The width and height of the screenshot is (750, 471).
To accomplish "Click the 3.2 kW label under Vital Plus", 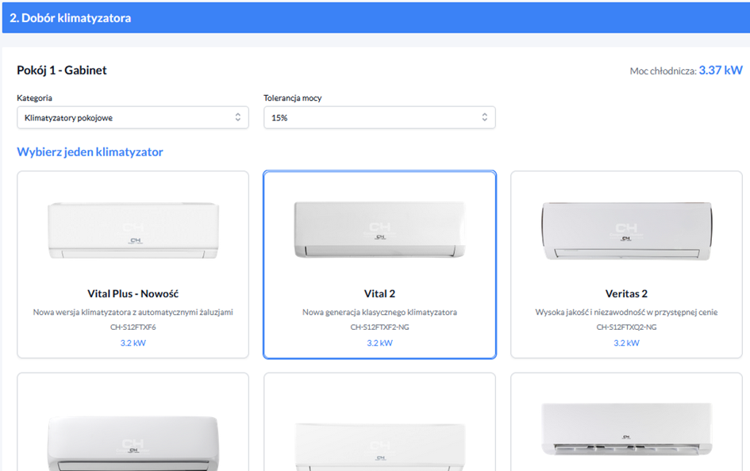I will (133, 343).
